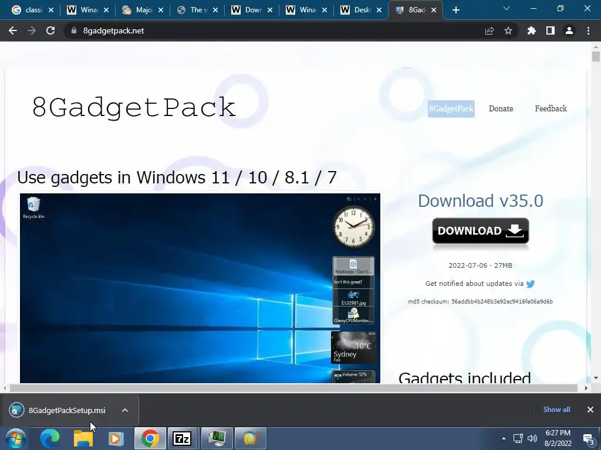Open site security lock info
This screenshot has height=450, width=601.
[74, 30]
